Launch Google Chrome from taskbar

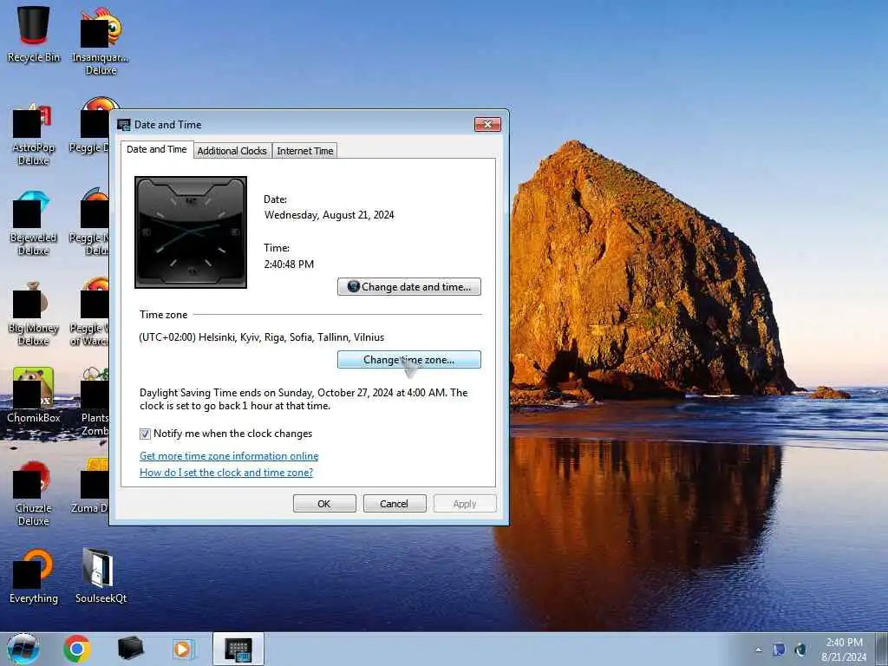pos(77,649)
